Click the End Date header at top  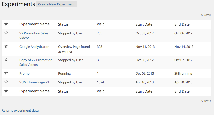[x=182, y=24]
